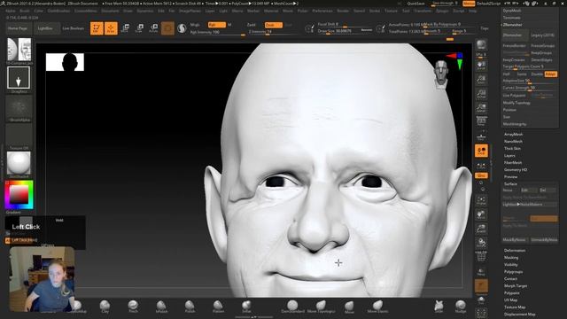
Task: Select the Move Elastic brush
Action: point(377,307)
